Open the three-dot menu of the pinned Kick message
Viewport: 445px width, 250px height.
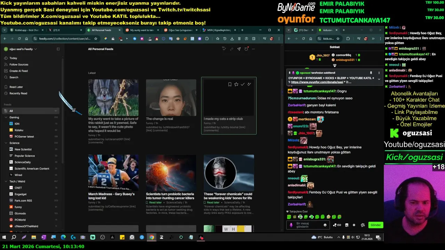[x=379, y=73]
